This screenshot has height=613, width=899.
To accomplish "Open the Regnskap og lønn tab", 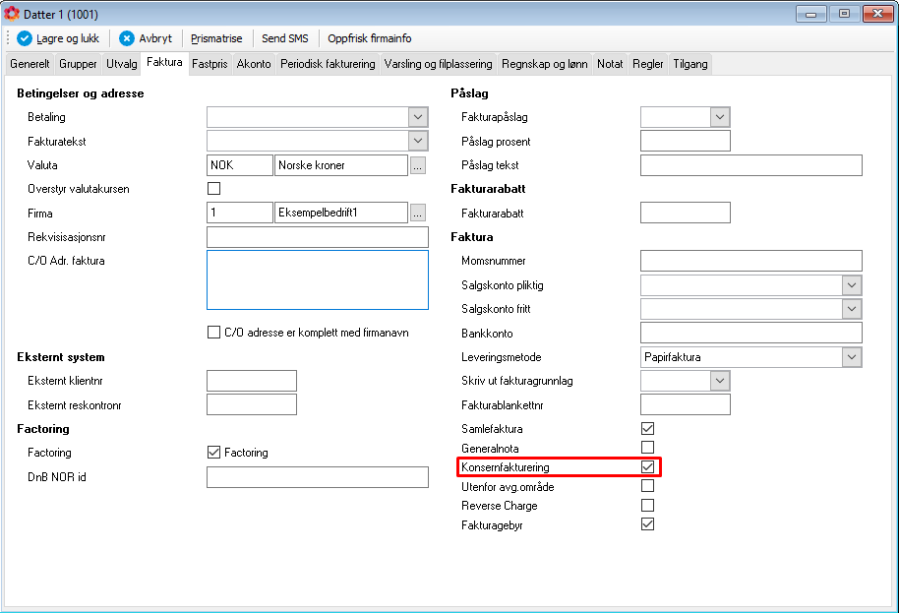I will tap(545, 64).
